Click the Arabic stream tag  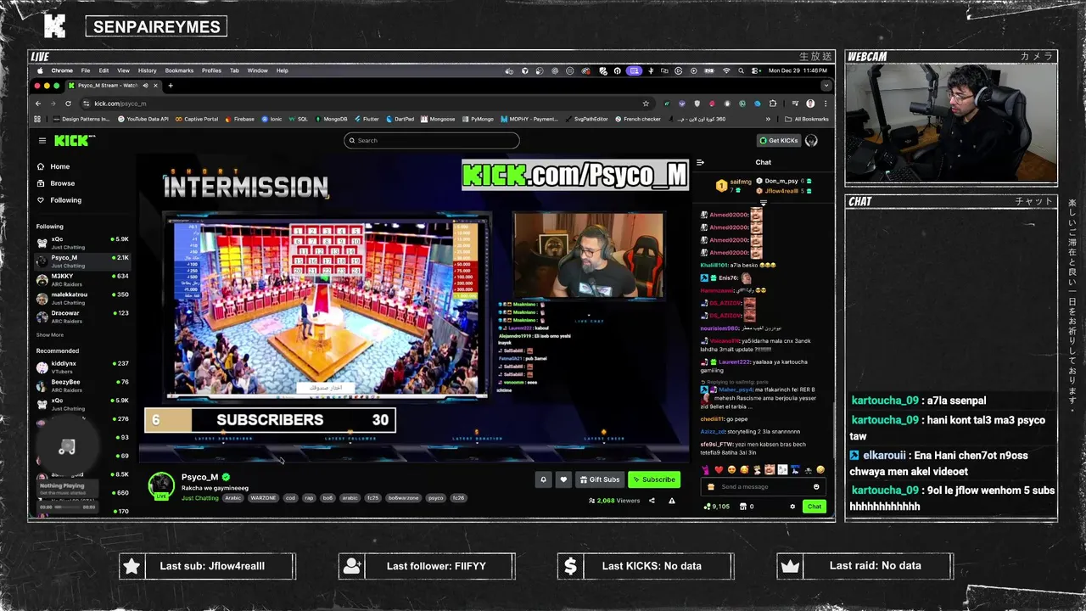[x=233, y=498]
